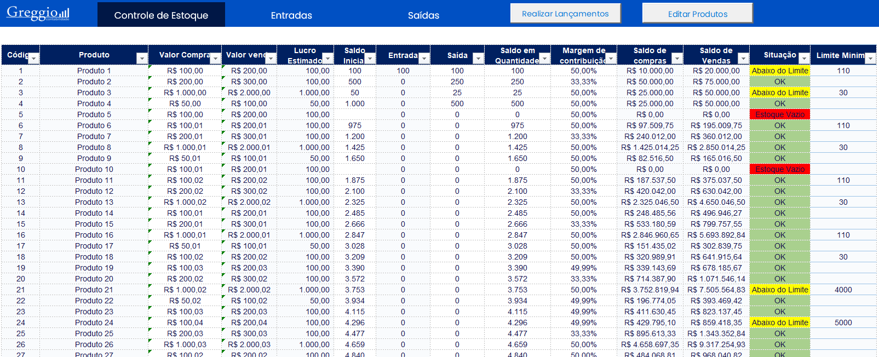Select the R$ 7.505.564,83 cell
The width and height of the screenshot is (879, 357).
716,290
